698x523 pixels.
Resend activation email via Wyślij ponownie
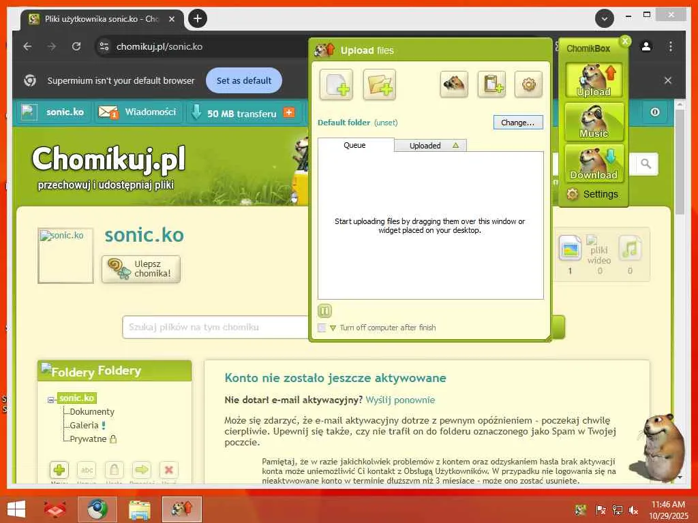(x=400, y=400)
